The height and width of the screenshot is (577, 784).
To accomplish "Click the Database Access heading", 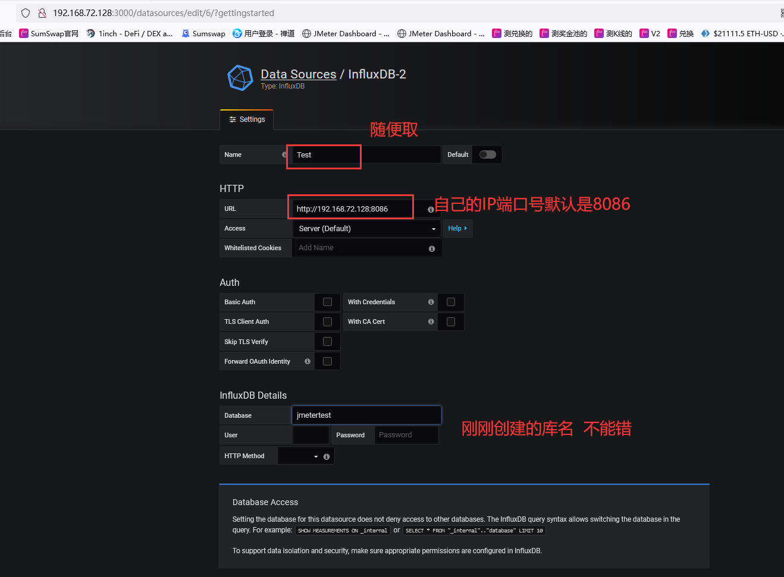I will click(x=265, y=503).
